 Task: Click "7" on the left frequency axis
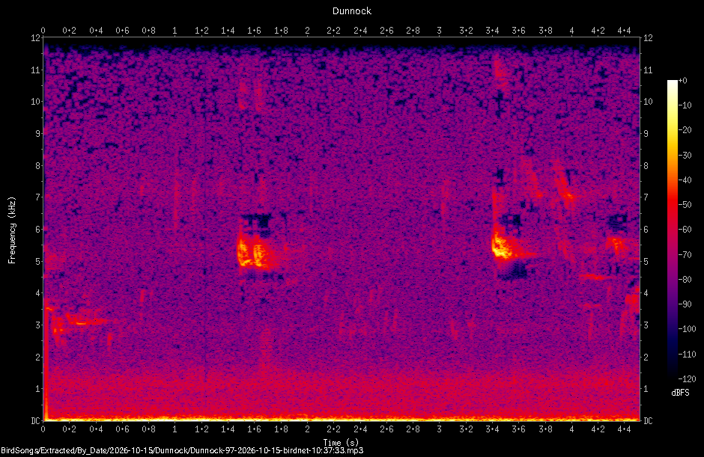[x=38, y=197]
